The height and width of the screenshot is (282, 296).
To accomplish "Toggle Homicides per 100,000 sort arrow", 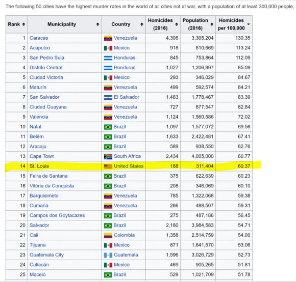I will [x=249, y=24].
